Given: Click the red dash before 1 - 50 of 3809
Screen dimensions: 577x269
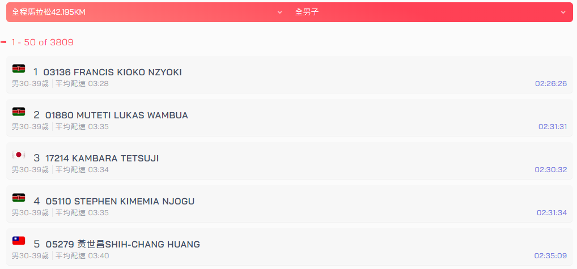Looking at the screenshot, I should (3, 42).
